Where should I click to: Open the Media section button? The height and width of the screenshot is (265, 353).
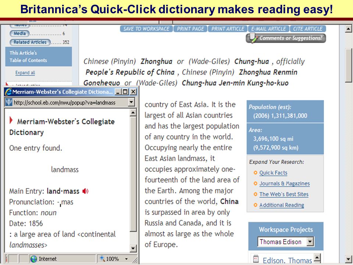[x=19, y=33]
